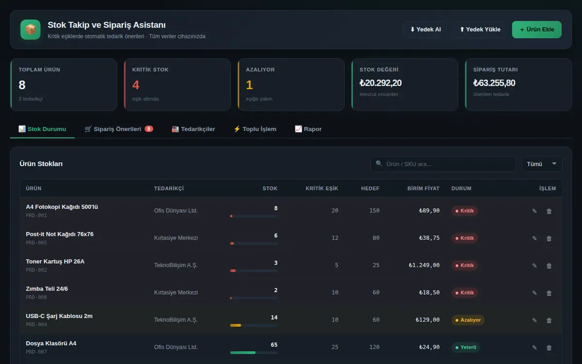582x364 pixels.
Task: Delete the A4 Fotokopi Kağıdı 500'lü row
Action: (x=549, y=211)
